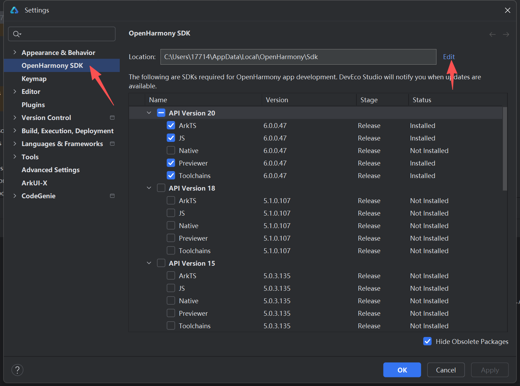520x386 pixels.
Task: Open the help question mark icon
Action: click(x=17, y=370)
